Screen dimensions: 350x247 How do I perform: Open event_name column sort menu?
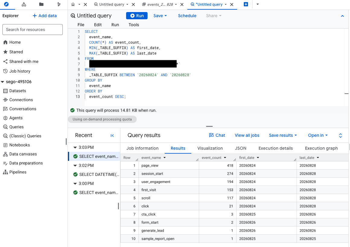click(x=164, y=158)
